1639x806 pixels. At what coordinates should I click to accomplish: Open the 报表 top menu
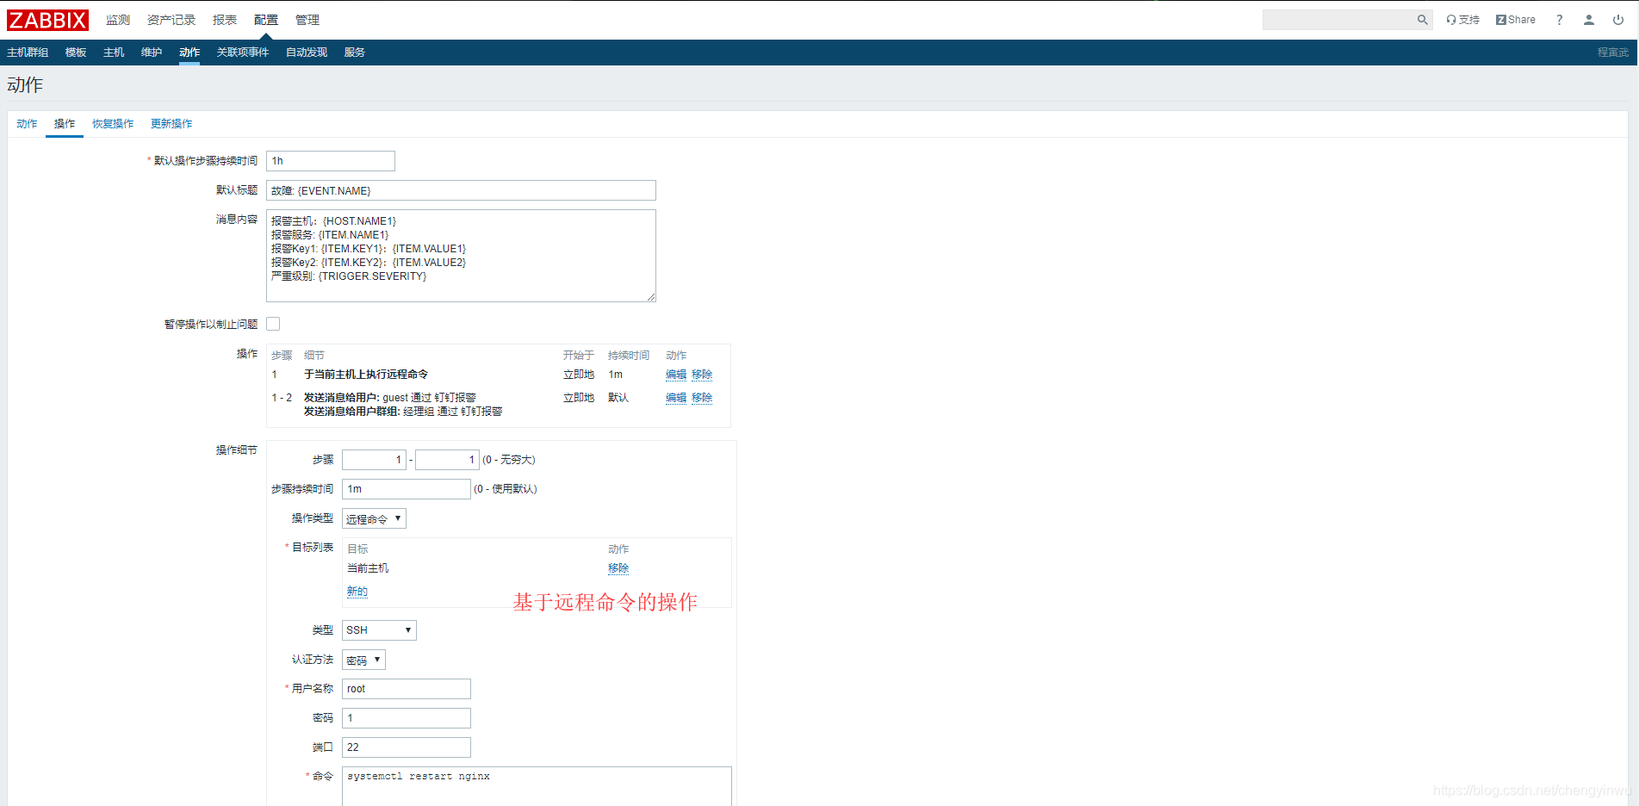point(225,20)
